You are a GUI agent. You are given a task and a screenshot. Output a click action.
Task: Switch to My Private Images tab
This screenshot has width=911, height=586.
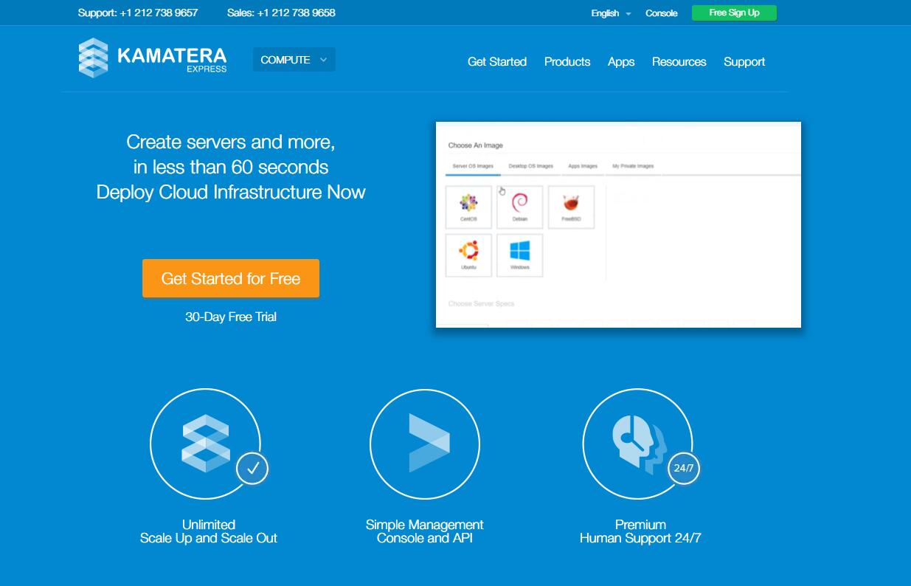pos(633,167)
